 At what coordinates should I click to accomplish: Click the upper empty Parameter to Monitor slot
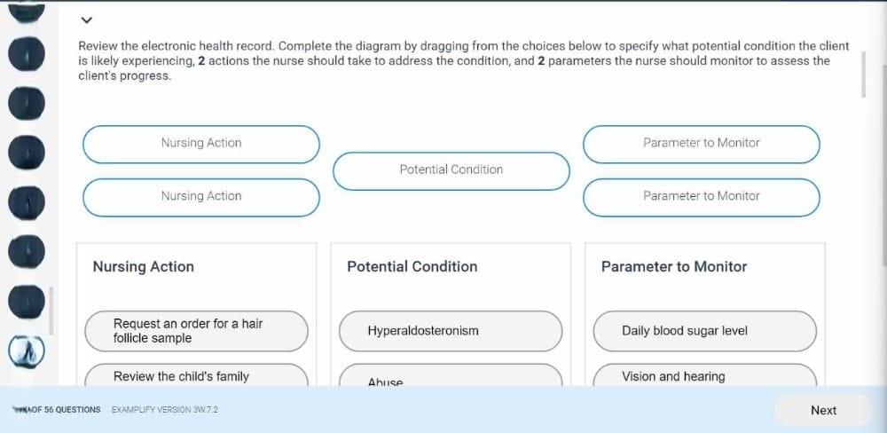(x=701, y=144)
